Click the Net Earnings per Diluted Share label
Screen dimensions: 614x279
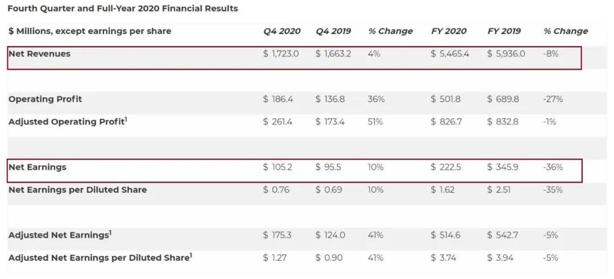[x=77, y=190]
